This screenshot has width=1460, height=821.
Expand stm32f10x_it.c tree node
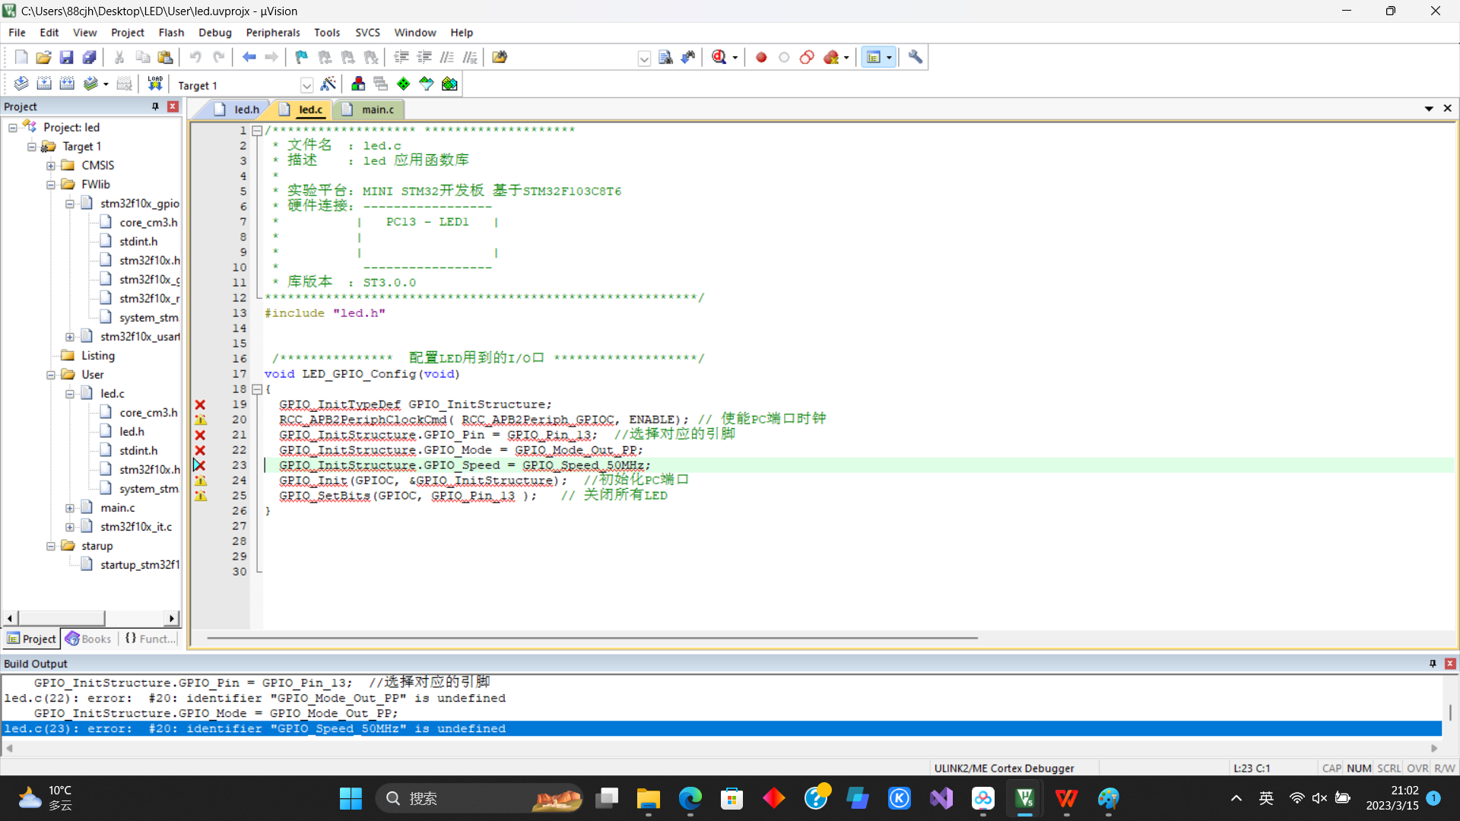point(70,527)
